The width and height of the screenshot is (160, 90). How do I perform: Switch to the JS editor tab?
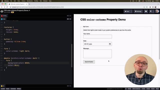click(x=3, y=86)
